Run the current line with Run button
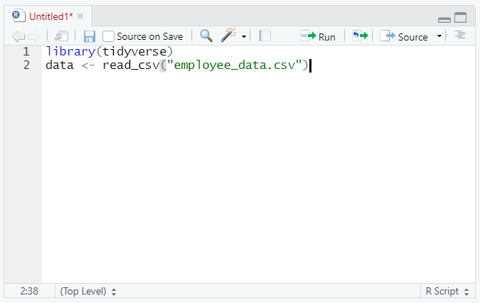The width and height of the screenshot is (480, 303). click(x=318, y=36)
